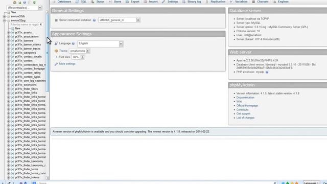Viewport: 327px width, 184px height.
Task: Click the collation icon in General Settings
Action: coord(56,20)
